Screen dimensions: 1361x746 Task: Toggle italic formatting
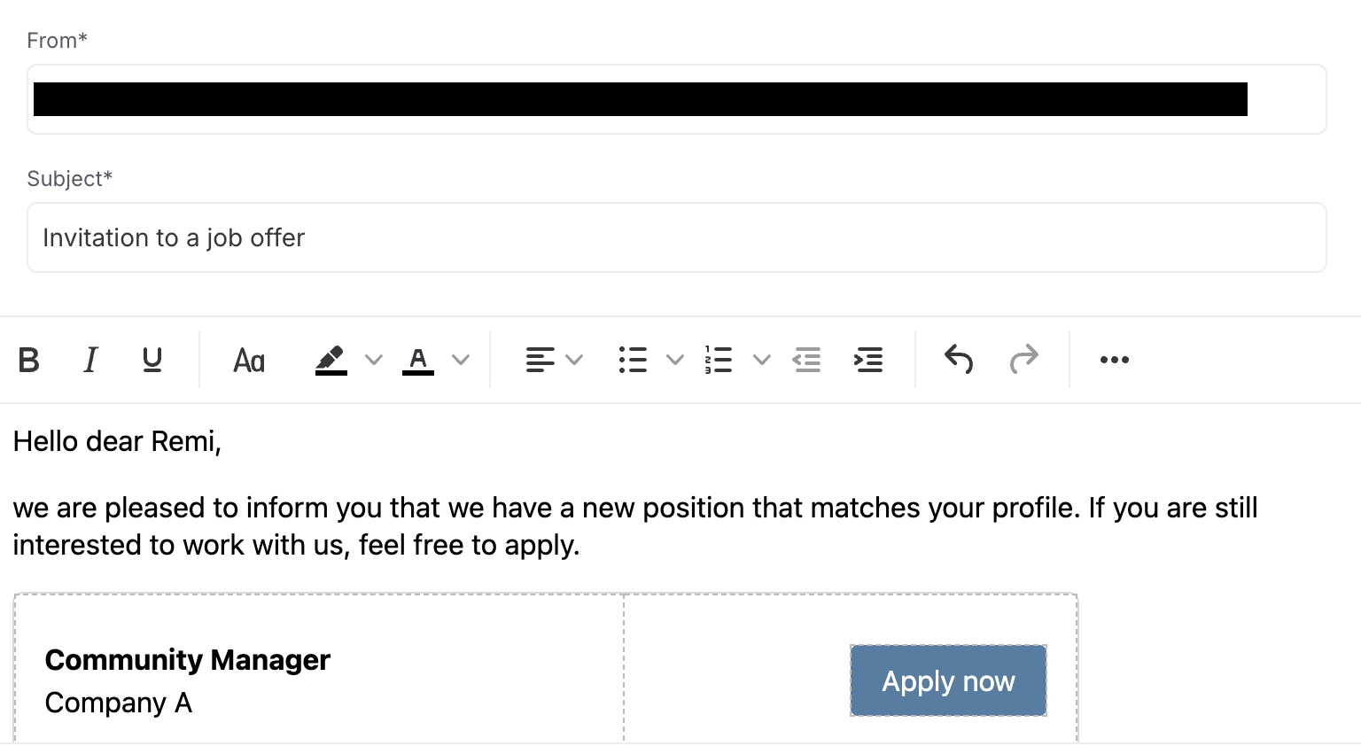pyautogui.click(x=90, y=360)
